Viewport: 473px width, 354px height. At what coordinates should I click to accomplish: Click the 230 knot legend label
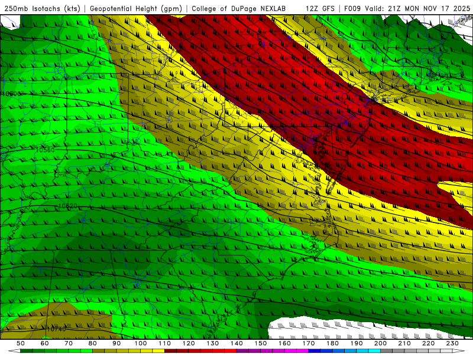pos(452,343)
